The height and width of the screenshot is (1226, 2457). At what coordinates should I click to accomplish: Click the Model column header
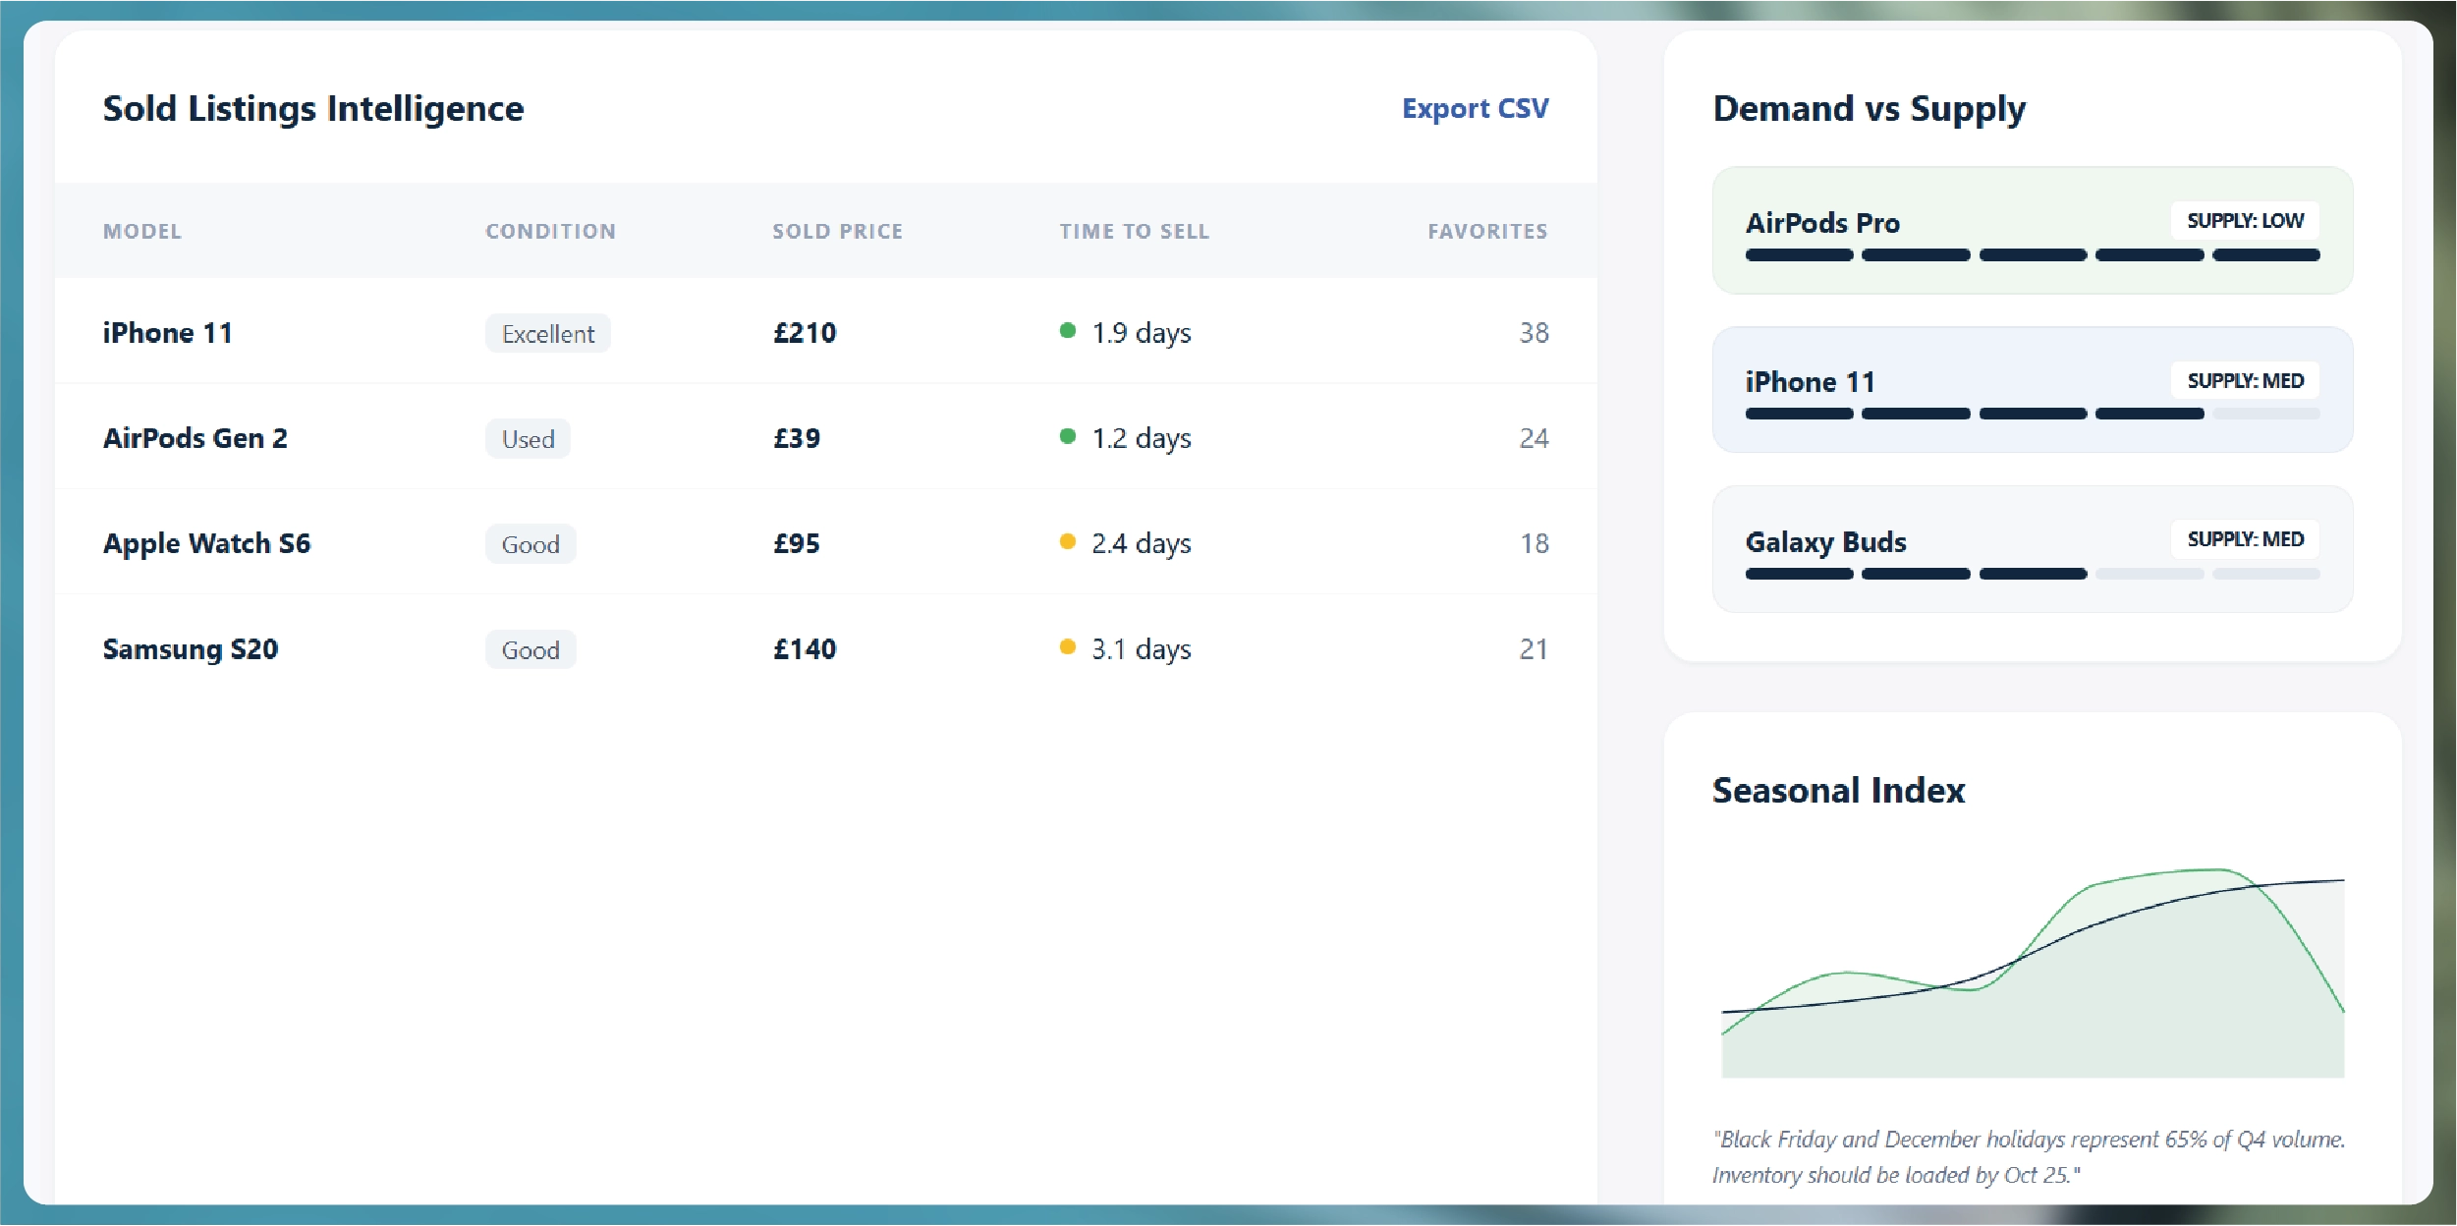pyautogui.click(x=142, y=232)
